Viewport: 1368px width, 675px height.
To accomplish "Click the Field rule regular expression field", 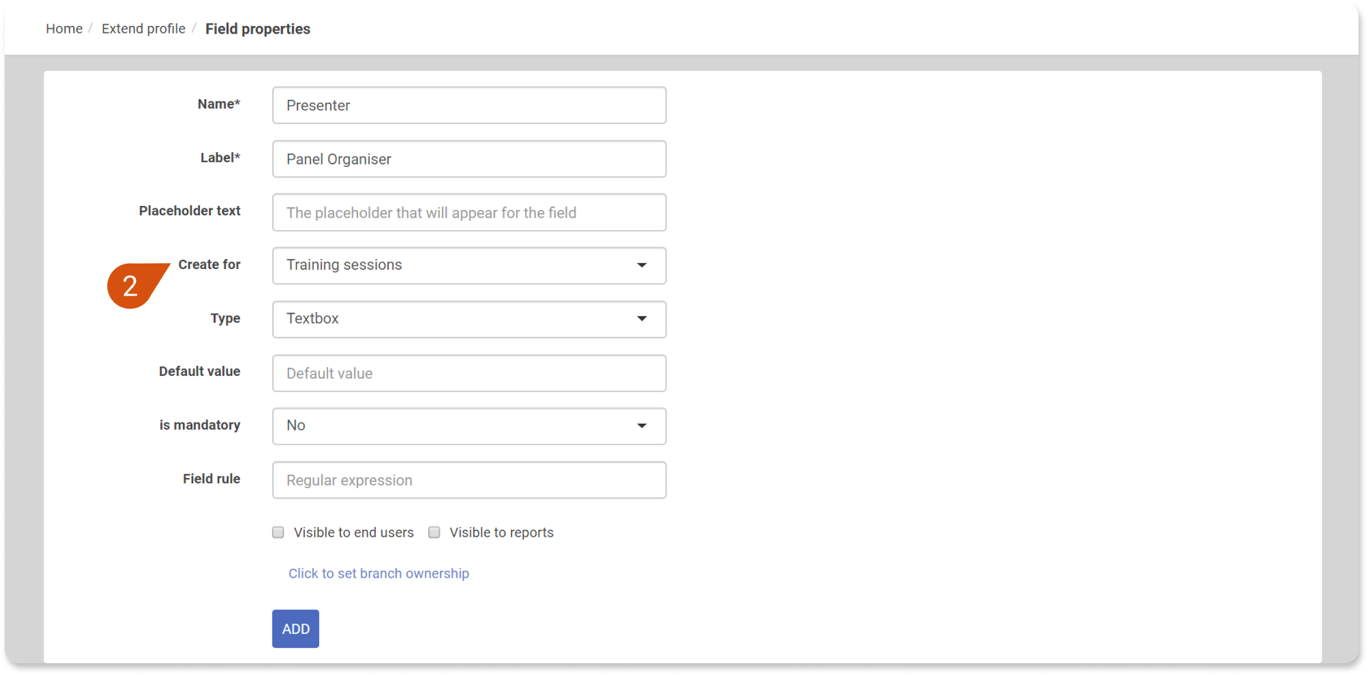I will [x=469, y=480].
